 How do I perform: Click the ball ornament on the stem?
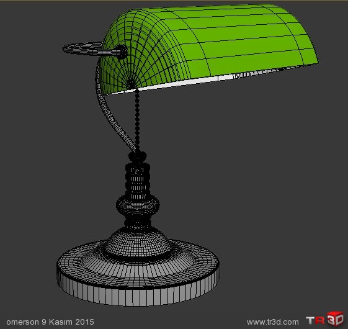(x=138, y=205)
